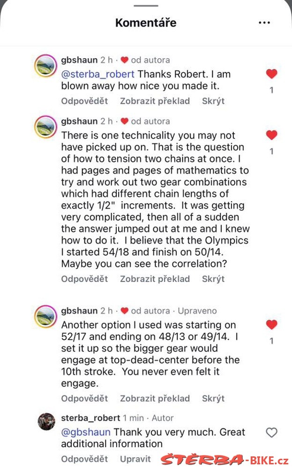Tap the drag handle above Komentáře
This screenshot has width=292, height=470.
pyautogui.click(x=146, y=6)
